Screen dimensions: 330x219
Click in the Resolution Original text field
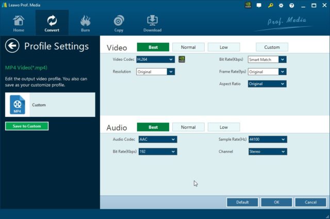click(152, 72)
